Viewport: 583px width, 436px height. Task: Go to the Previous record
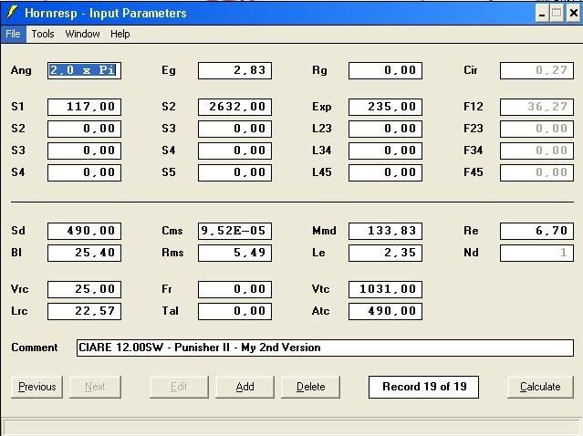(36, 387)
